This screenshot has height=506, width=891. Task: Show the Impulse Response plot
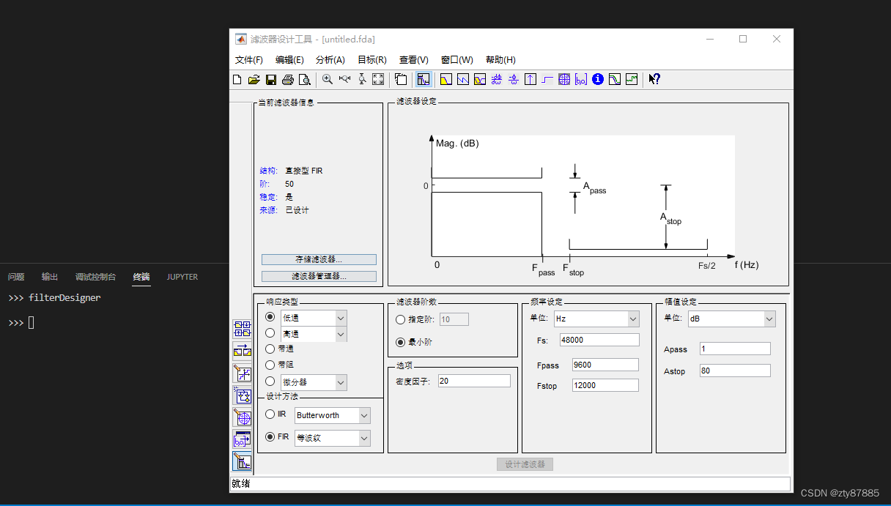(x=530, y=78)
